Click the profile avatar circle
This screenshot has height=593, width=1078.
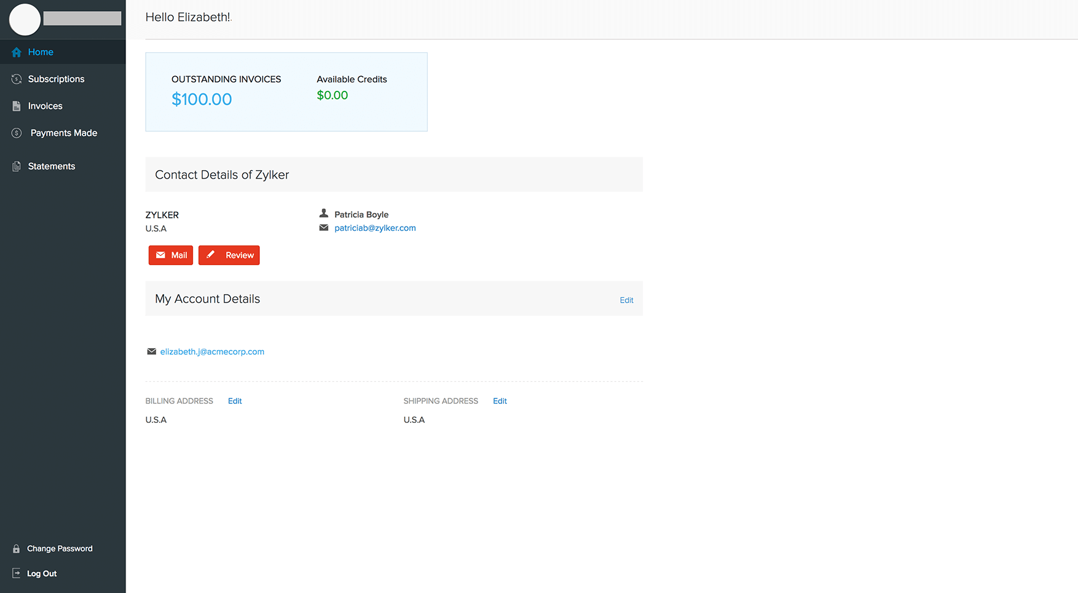click(x=25, y=19)
